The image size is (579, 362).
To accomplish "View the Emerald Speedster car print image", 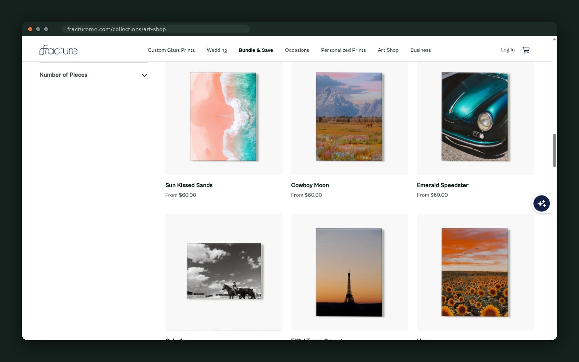I will [x=475, y=117].
